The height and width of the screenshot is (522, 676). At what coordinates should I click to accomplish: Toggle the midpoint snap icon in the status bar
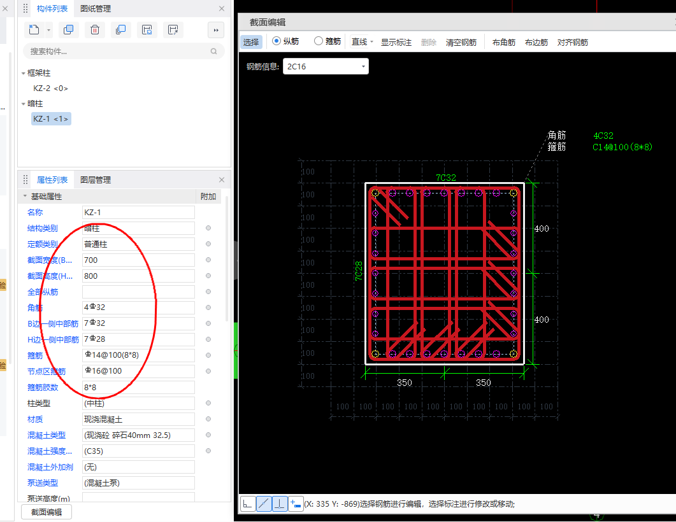point(264,504)
